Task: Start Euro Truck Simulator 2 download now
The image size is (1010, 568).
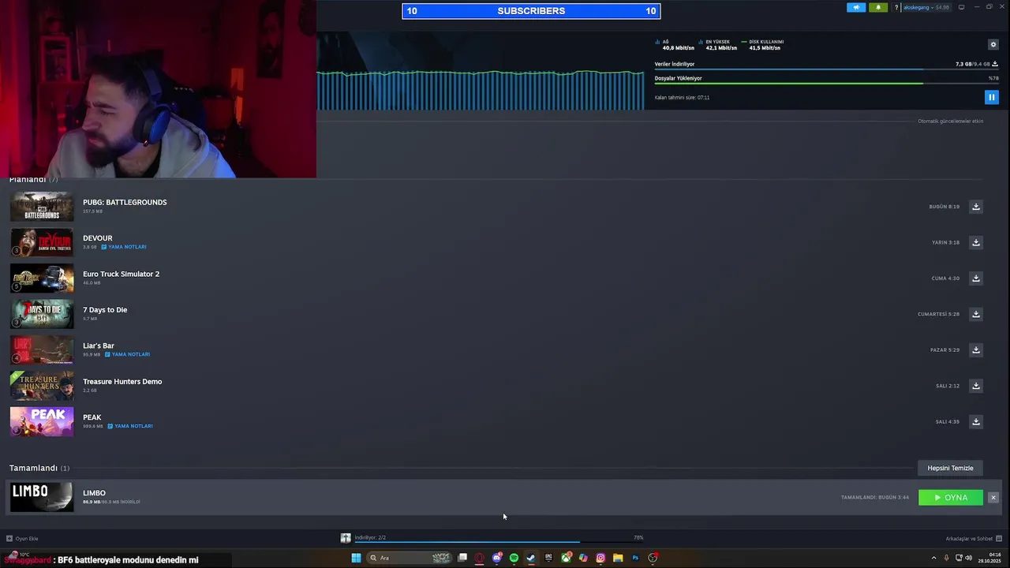Action: 976,278
